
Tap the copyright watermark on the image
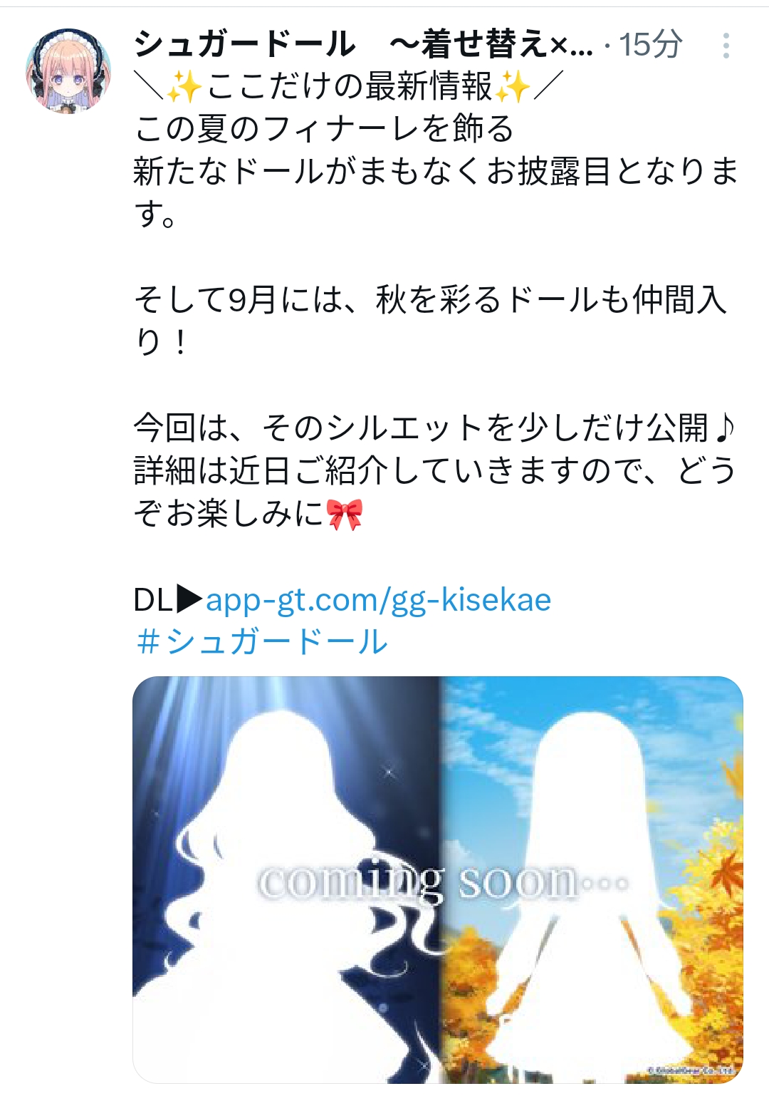(691, 1070)
